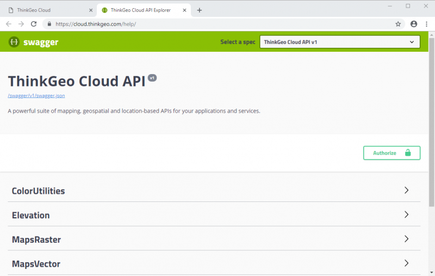Click the scrollbar up arrow
The image size is (435, 276).
click(431, 35)
